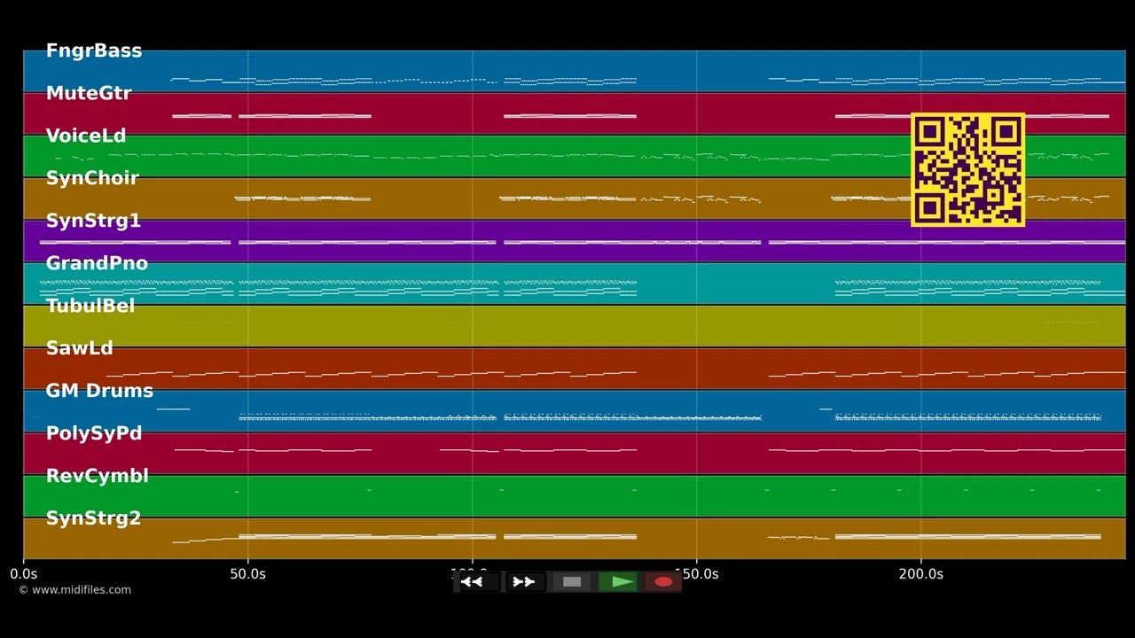Click the SynStrg1 purple track
This screenshot has width=1135, height=638.
click(575, 241)
